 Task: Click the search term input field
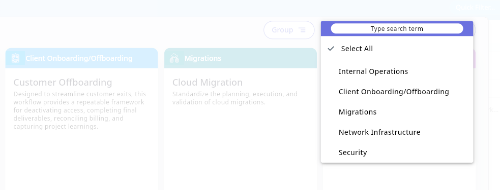[397, 28]
